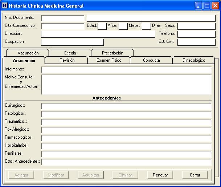Image resolution: width=221 pixels, height=187 pixels.
Task: Open the Examen Físico tab
Action: [x=109, y=60]
